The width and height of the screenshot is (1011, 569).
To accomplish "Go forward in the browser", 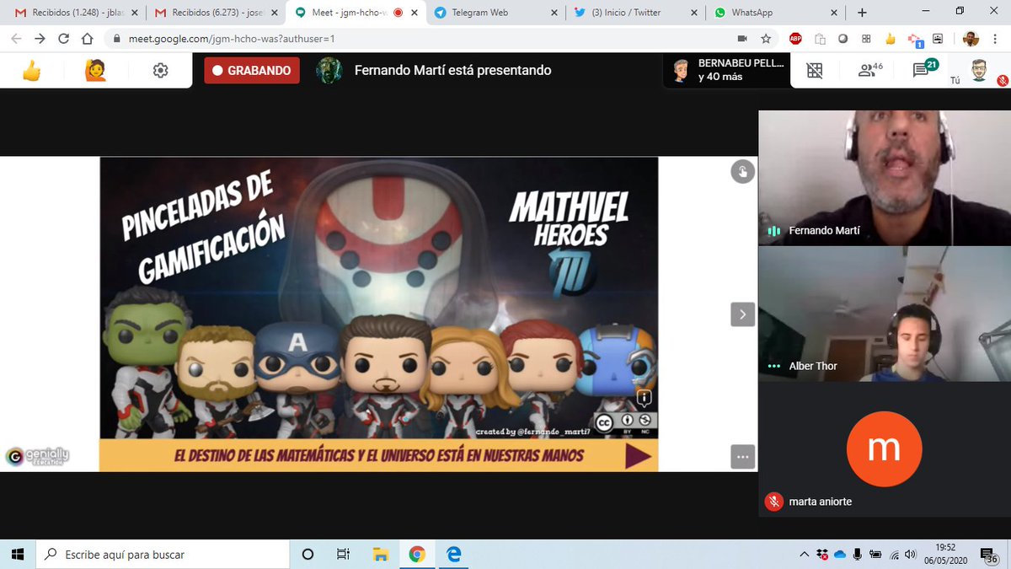I will point(40,39).
